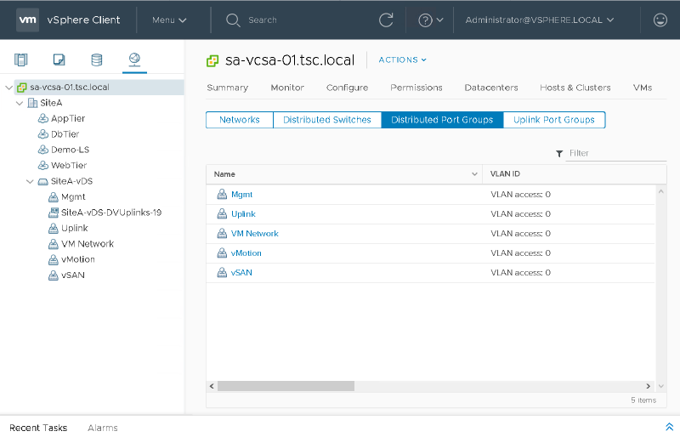
Task: Switch to the Uplink Port Groups sub-tab
Action: point(554,120)
